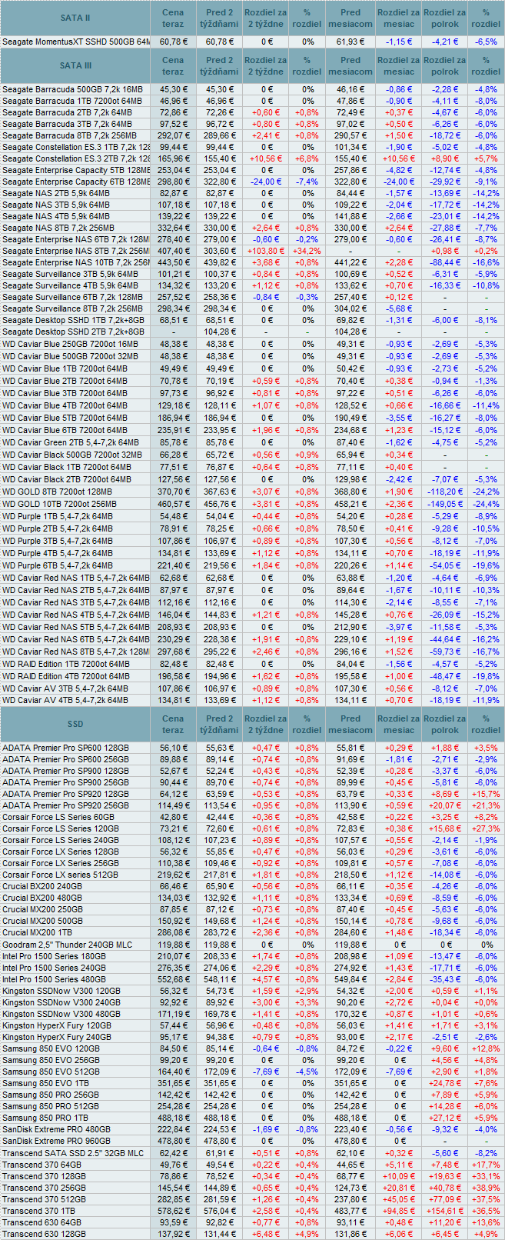Click the +103,80 € difference value
505x1240 pixels.
266,251
